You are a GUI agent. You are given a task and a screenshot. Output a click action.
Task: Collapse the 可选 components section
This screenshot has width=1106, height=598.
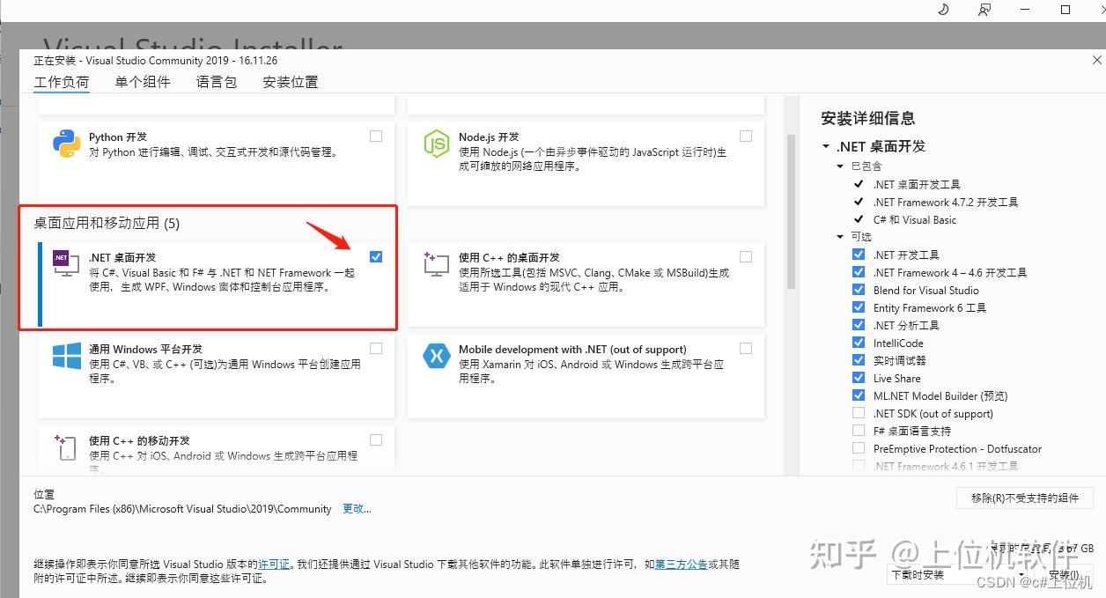click(839, 236)
